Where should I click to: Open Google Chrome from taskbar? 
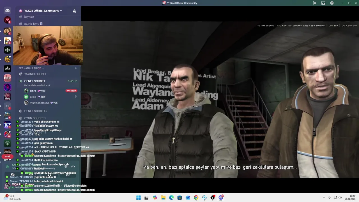pyautogui.click(x=196, y=198)
